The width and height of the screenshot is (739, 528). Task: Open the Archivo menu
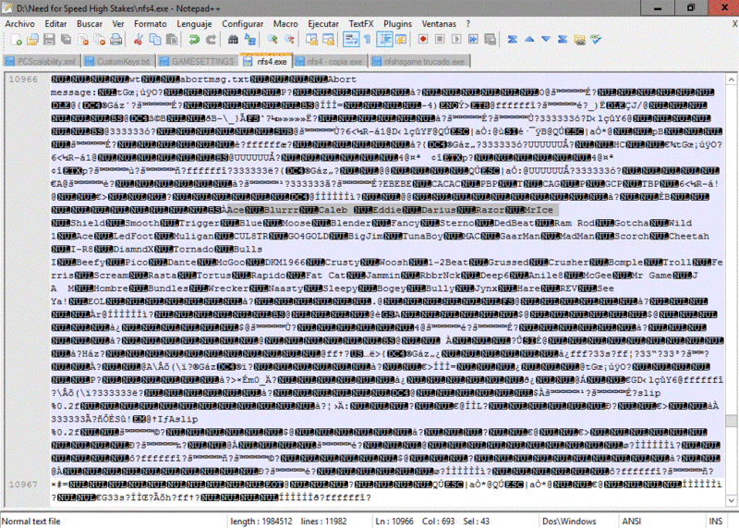tap(19, 24)
